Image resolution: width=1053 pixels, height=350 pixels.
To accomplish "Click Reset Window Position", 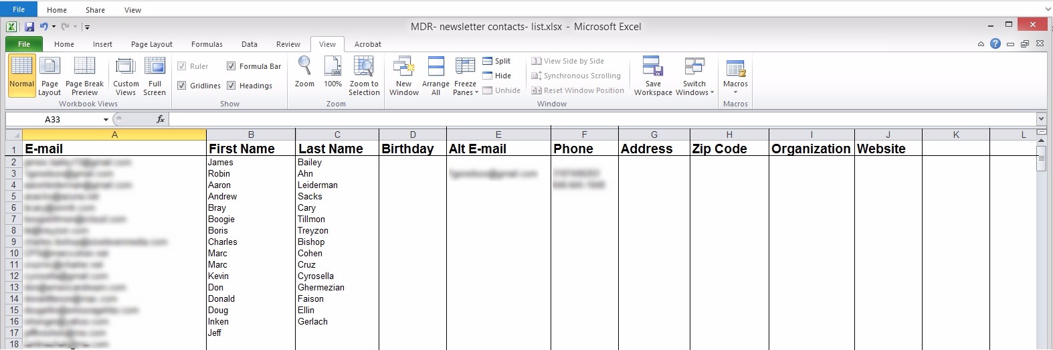I will click(x=577, y=90).
